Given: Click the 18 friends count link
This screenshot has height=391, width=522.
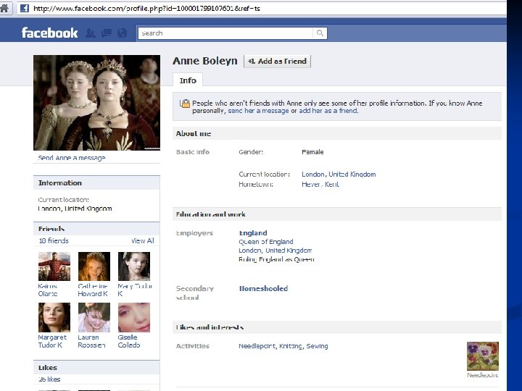Looking at the screenshot, I should pos(54,240).
